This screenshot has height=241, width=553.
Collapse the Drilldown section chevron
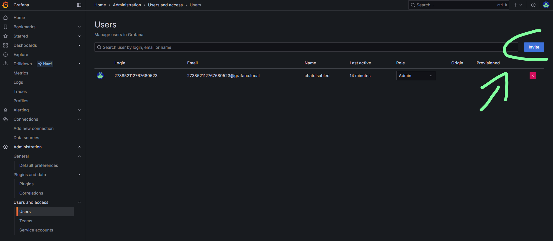79,64
